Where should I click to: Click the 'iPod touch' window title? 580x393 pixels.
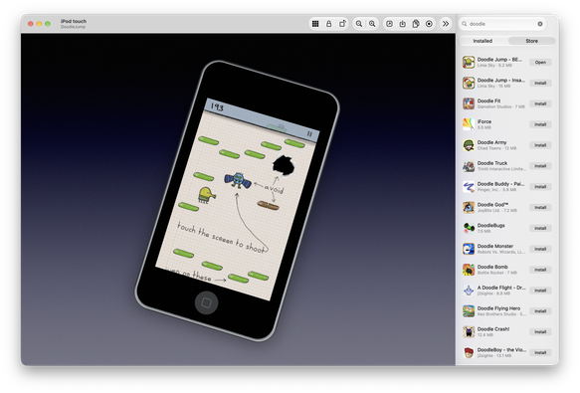tap(74, 21)
